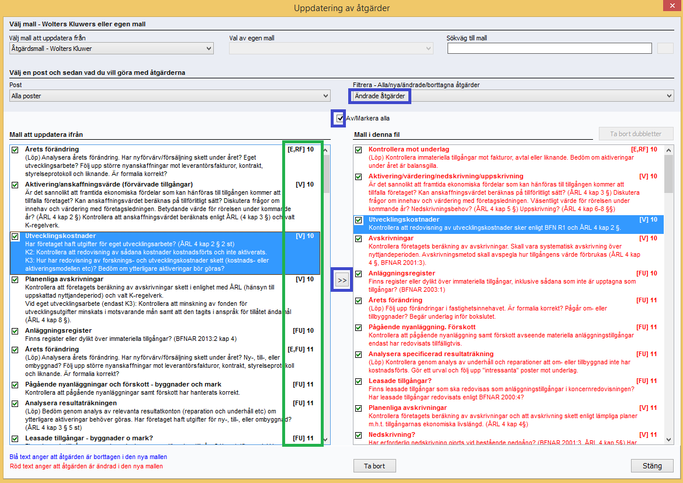Close the Uppdatering av åtgärder dialog
683x483 pixels.
click(673, 5)
